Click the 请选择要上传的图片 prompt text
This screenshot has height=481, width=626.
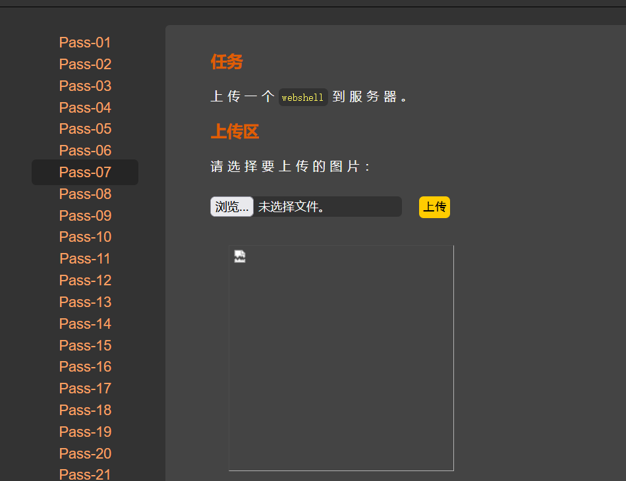290,167
